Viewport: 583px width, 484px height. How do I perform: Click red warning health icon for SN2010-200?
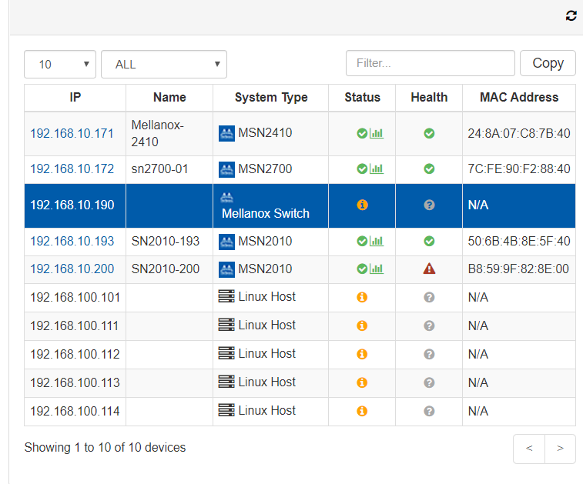(429, 269)
